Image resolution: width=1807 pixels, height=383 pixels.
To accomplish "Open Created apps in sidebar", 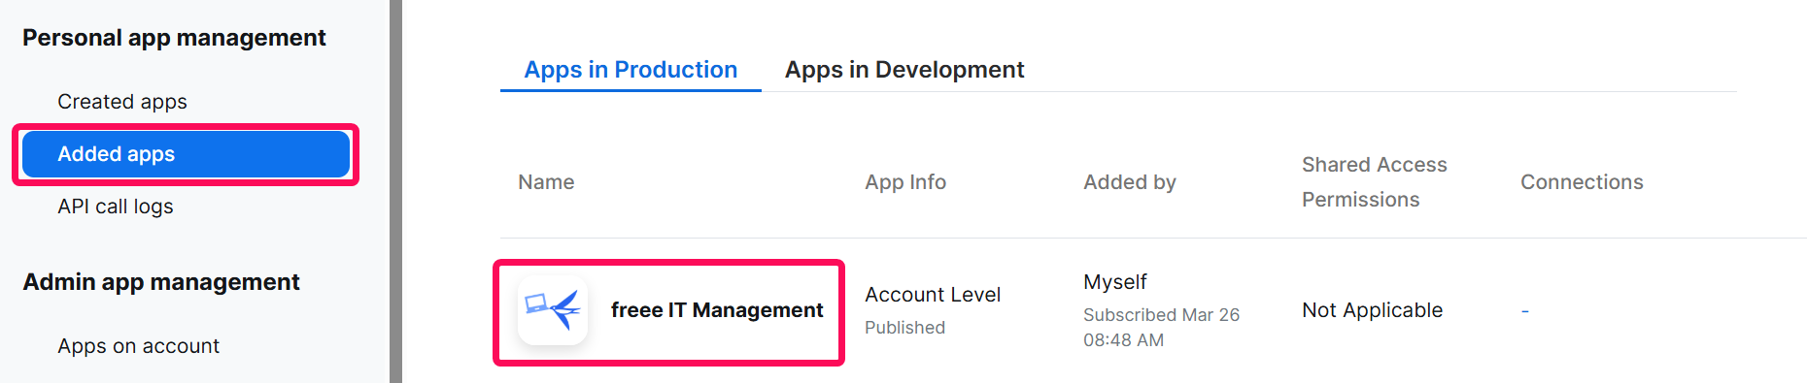I will tap(122, 102).
